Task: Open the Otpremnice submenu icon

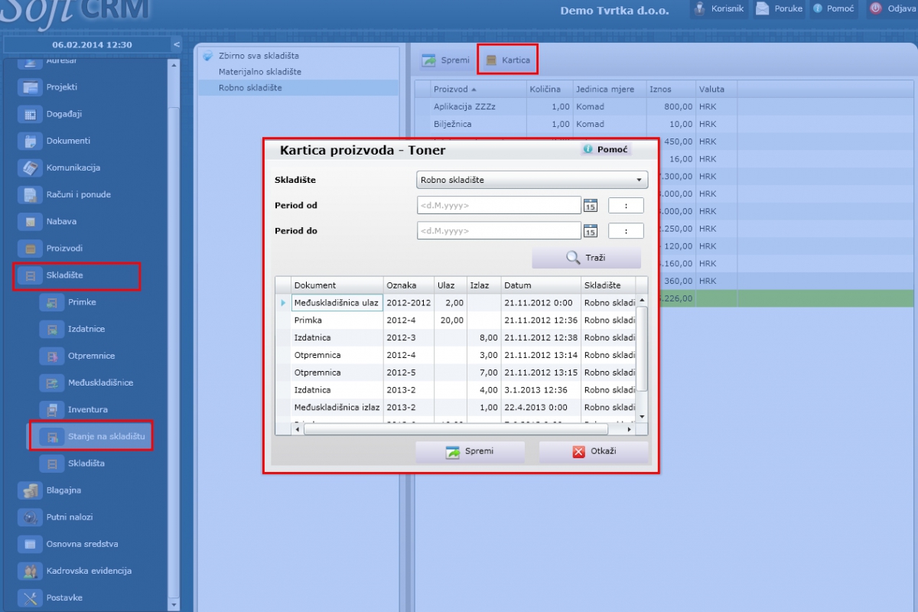Action: pos(52,356)
